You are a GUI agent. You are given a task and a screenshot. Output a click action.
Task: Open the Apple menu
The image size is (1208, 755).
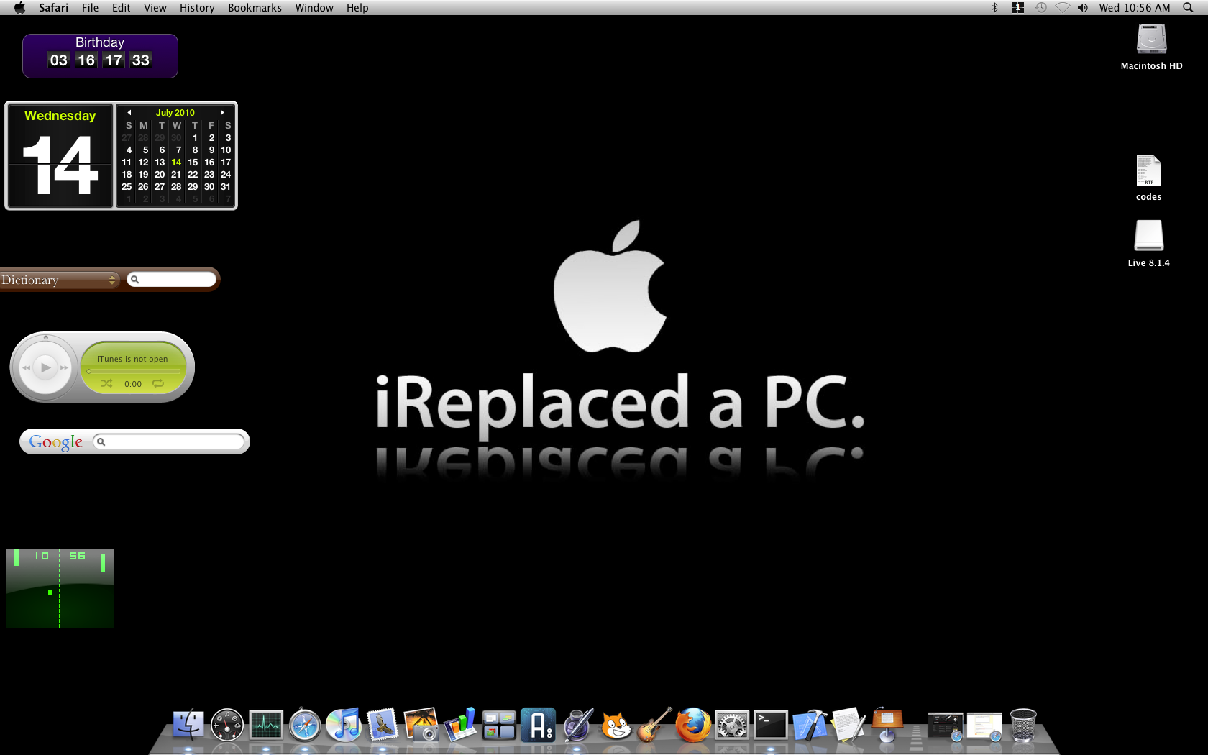[19, 7]
